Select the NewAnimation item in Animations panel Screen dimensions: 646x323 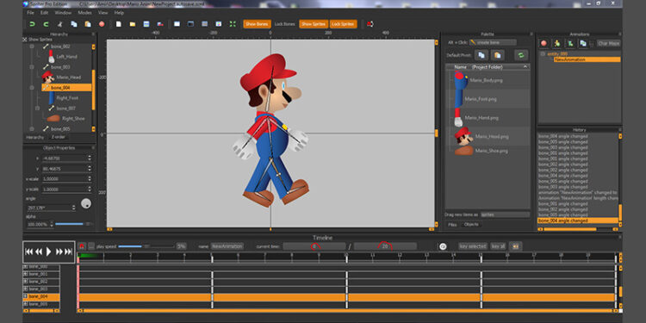coord(587,59)
